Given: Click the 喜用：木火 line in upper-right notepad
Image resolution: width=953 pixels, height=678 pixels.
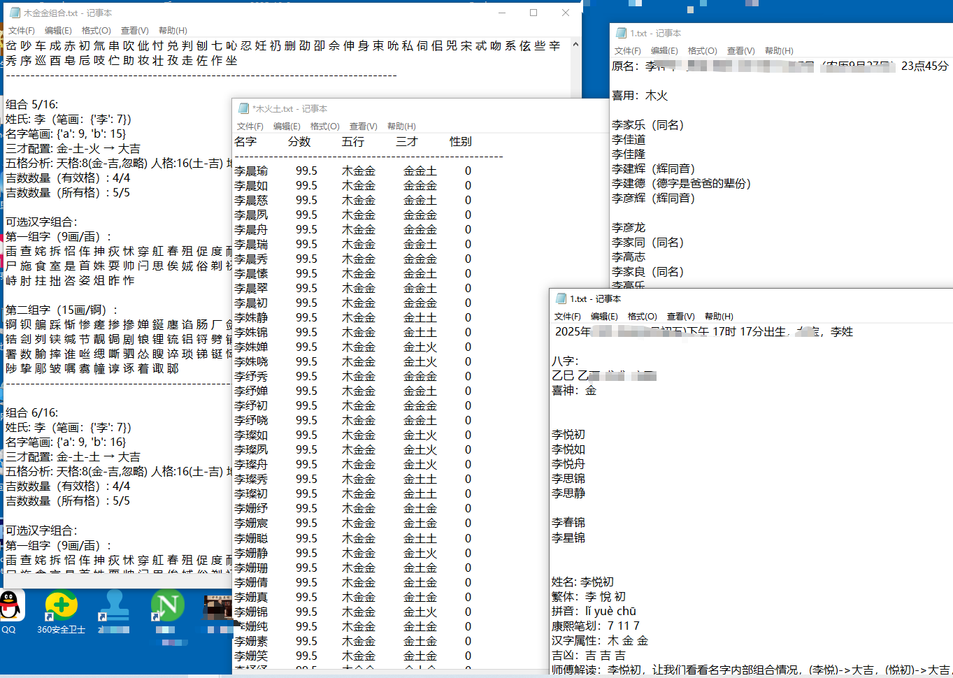Looking at the screenshot, I should pos(640,96).
